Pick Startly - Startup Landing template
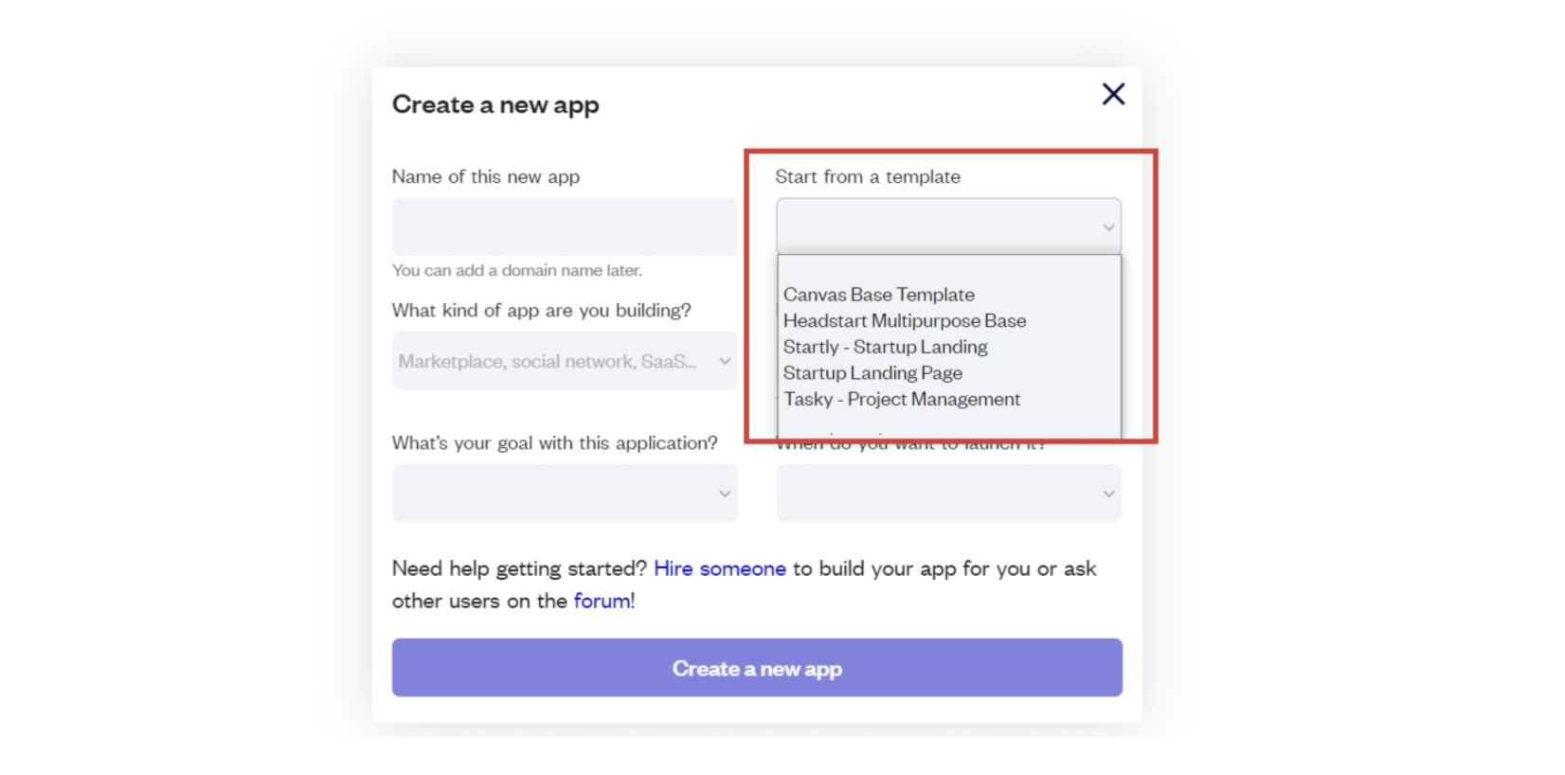Image resolution: width=1565 pixels, height=775 pixels. tap(885, 347)
